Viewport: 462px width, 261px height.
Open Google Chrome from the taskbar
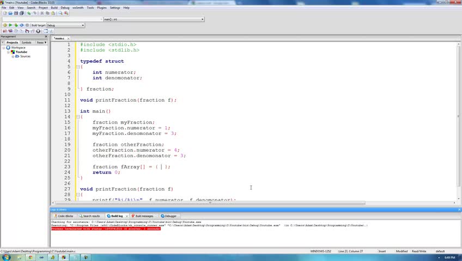tap(31, 258)
